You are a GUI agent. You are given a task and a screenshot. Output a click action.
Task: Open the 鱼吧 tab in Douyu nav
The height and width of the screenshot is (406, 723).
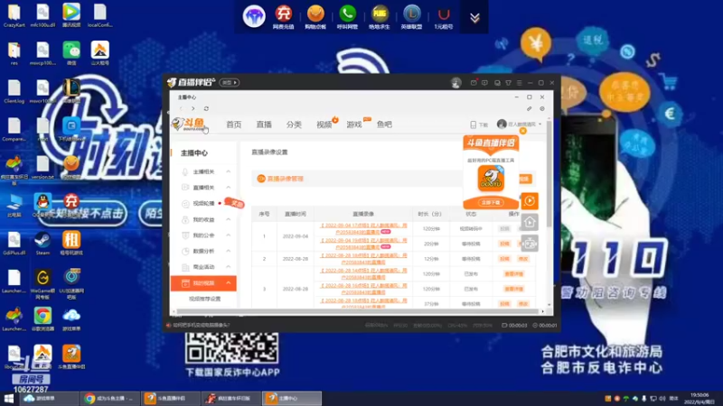click(x=384, y=125)
